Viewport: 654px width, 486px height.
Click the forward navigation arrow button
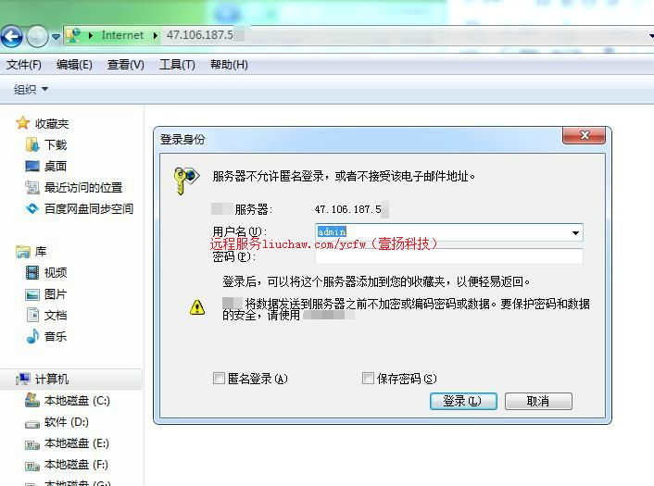(x=37, y=36)
